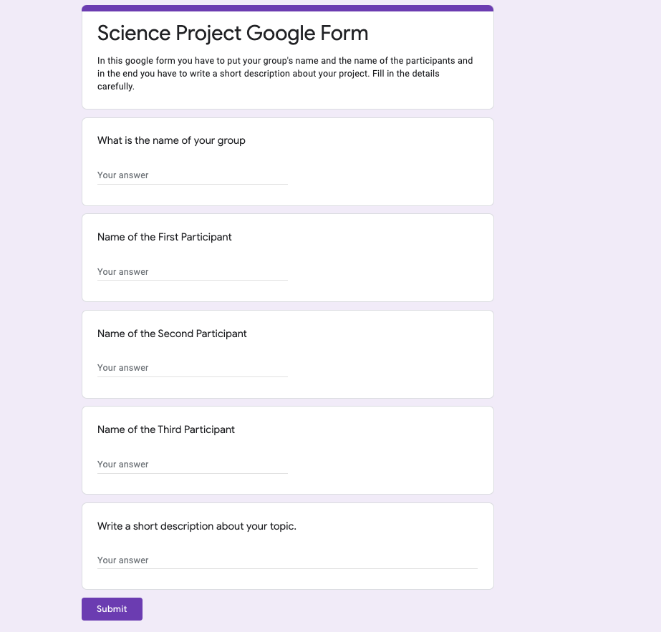Click the 'Science Project Google Form' title

click(233, 33)
